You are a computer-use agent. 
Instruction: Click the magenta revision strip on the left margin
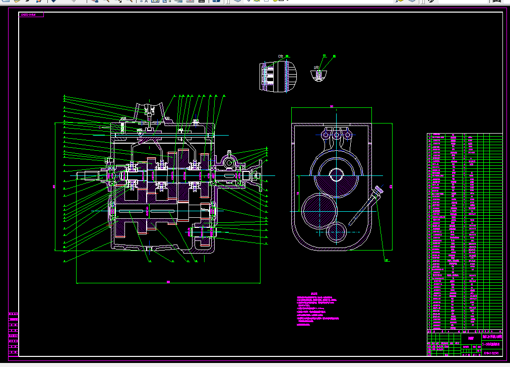pyautogui.click(x=13, y=334)
